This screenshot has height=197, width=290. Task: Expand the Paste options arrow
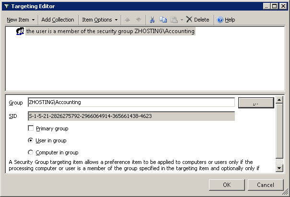point(182,20)
